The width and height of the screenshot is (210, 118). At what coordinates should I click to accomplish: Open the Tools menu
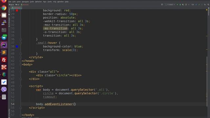tap(50, 2)
